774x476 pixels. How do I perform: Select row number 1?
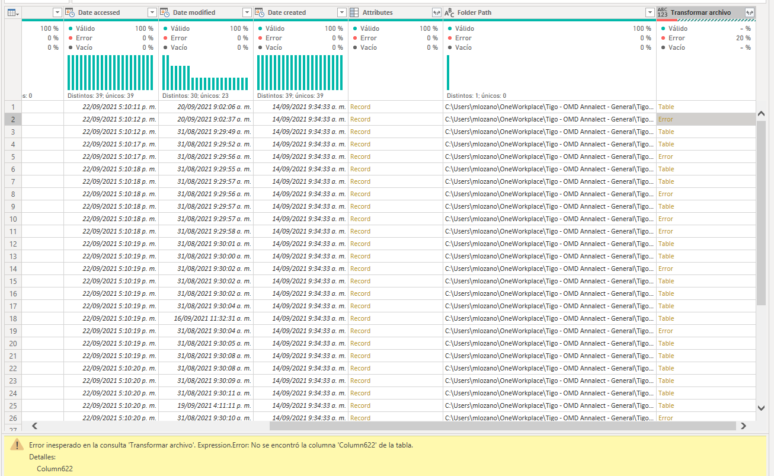tap(13, 107)
